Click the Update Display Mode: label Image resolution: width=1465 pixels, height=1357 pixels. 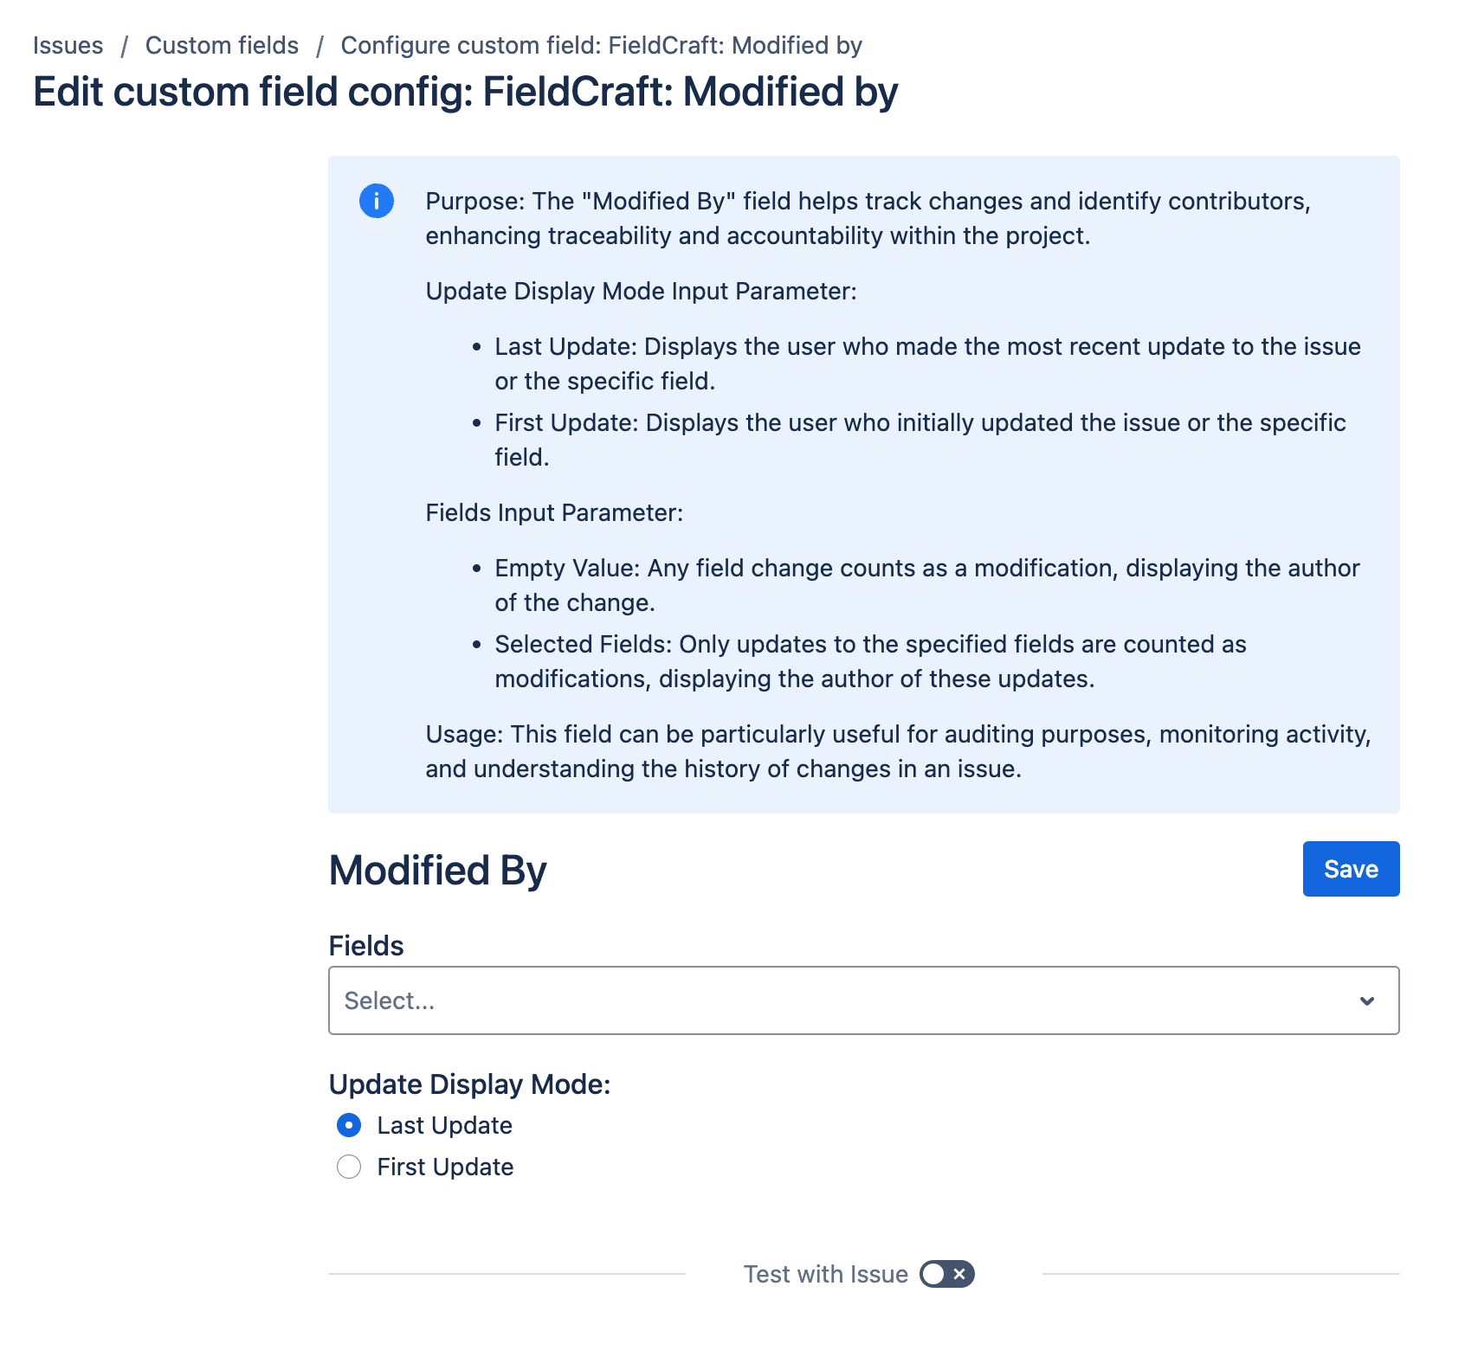pos(469,1084)
